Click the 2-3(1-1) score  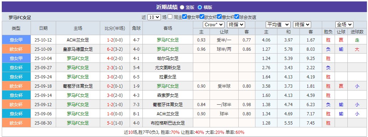(x=115, y=68)
